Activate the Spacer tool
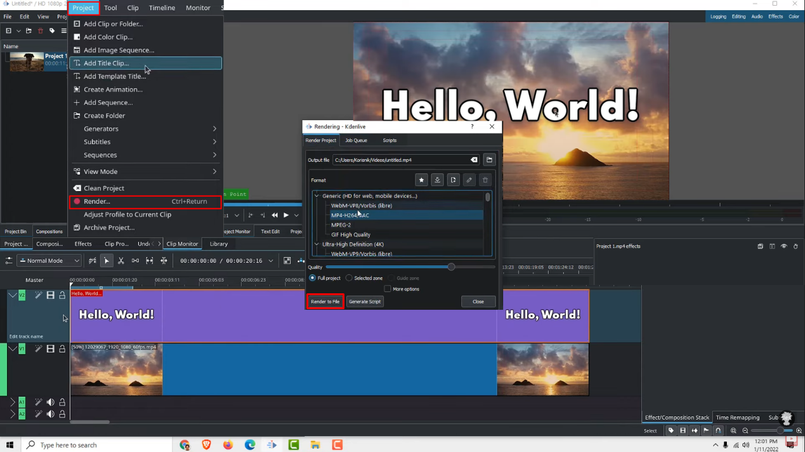 tap(135, 260)
